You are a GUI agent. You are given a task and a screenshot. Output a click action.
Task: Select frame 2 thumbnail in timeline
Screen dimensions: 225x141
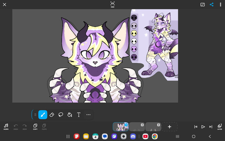coord(137,127)
